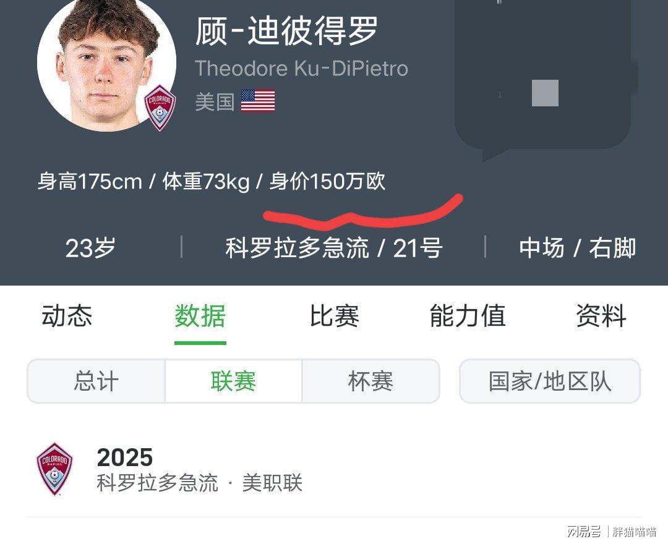
Task: Tap the 中场 / 右脚 position info
Action: point(577,248)
